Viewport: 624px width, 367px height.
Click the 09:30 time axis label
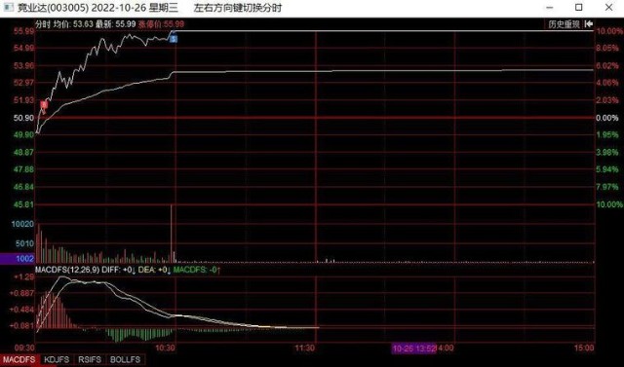[24, 349]
